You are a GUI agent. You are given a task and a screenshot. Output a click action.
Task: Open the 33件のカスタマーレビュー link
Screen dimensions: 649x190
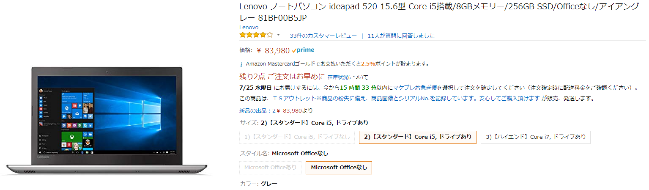[x=323, y=36]
